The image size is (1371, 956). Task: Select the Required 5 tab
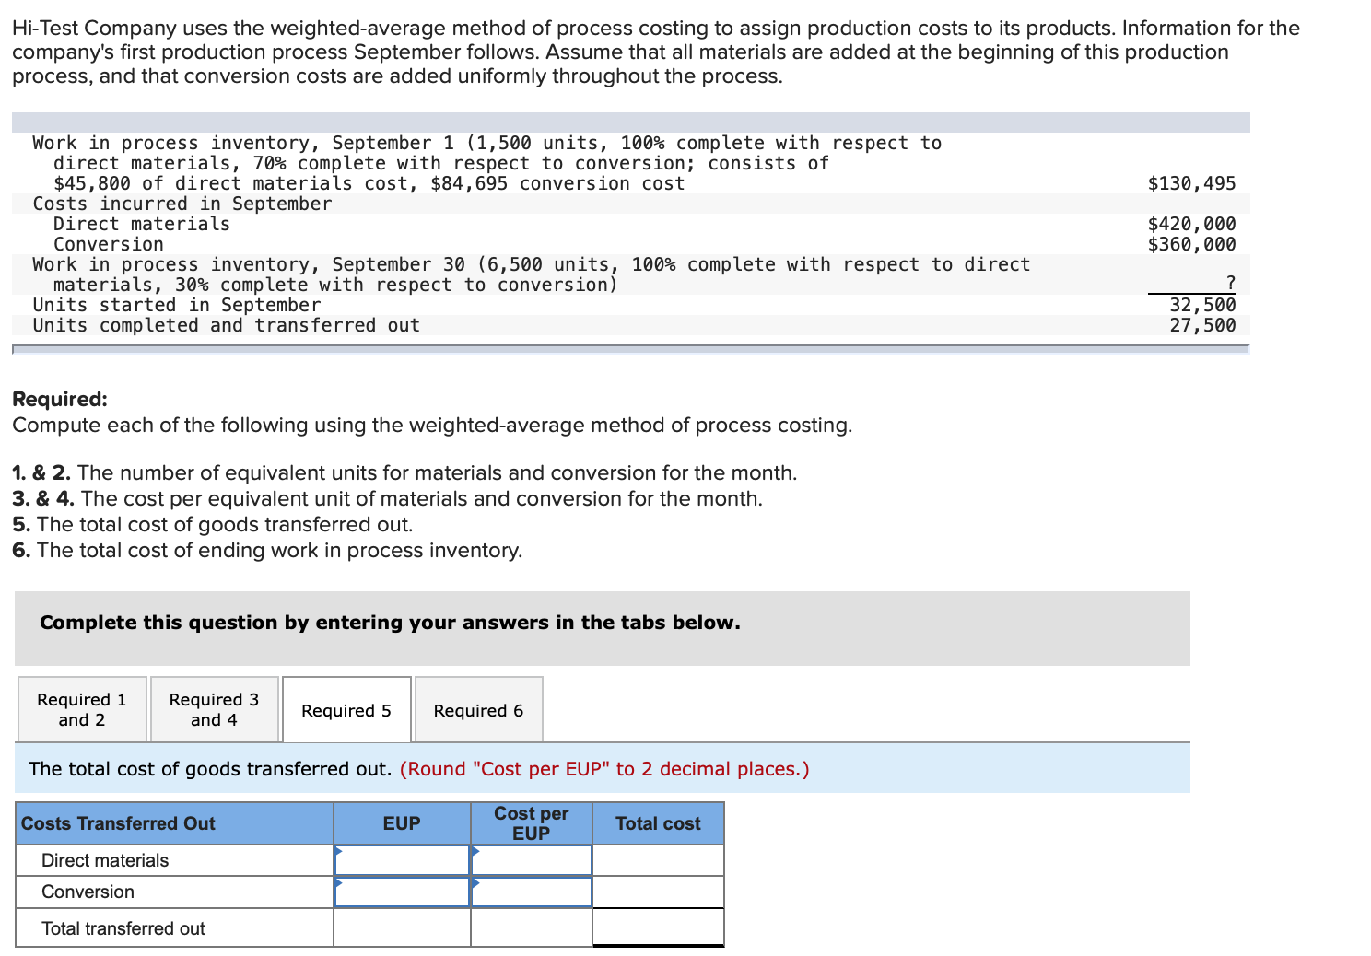pos(346,710)
